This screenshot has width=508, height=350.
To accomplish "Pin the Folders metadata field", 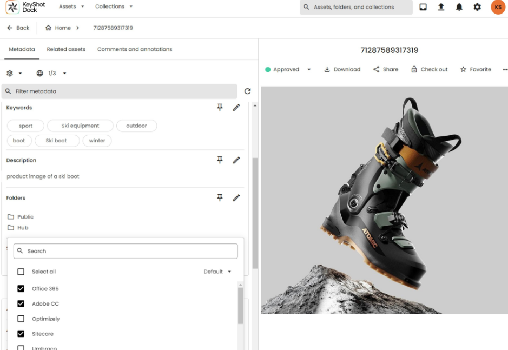I will [x=220, y=197].
